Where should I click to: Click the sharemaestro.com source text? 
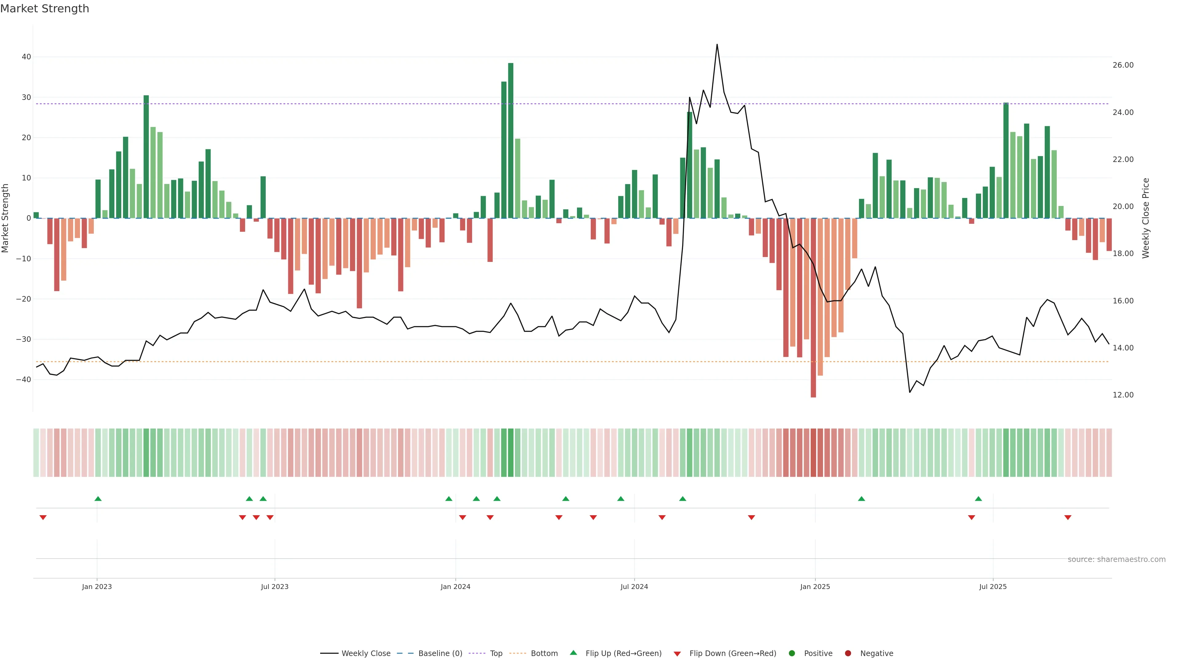click(1116, 559)
